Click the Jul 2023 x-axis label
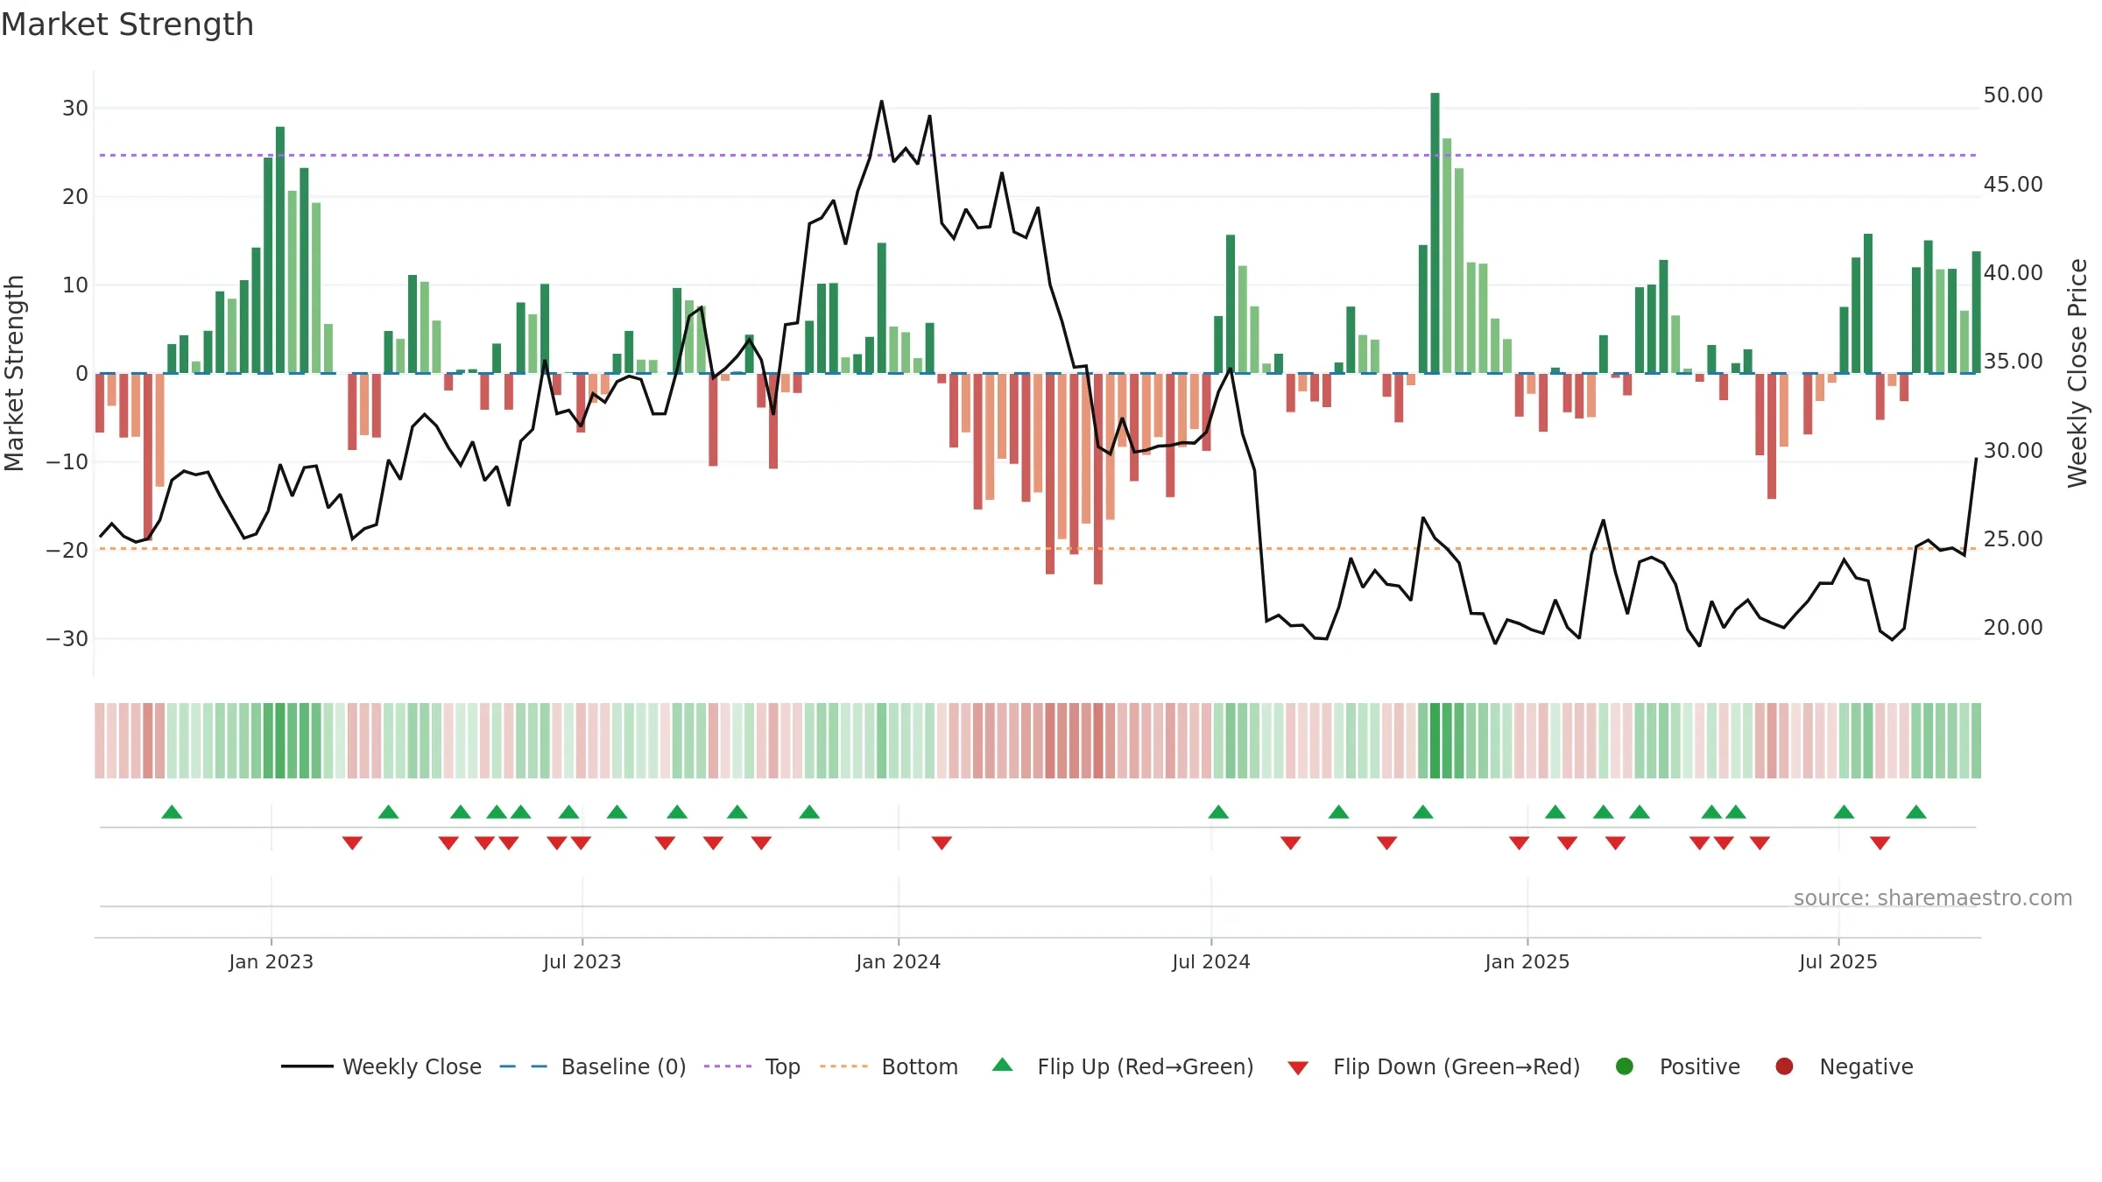 (x=582, y=962)
